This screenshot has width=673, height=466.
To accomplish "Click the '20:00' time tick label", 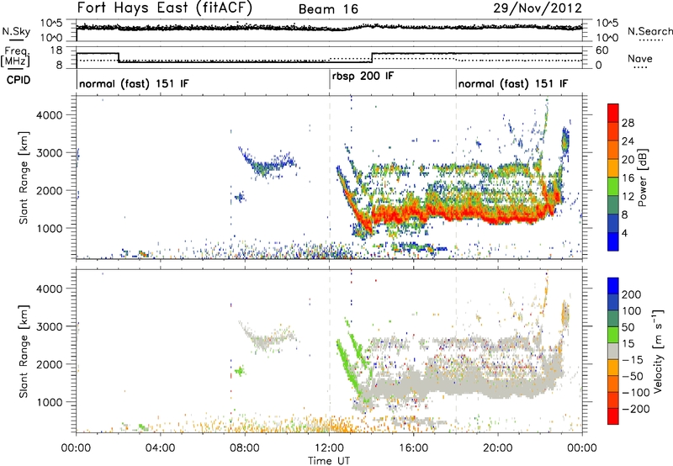I will click(x=498, y=448).
